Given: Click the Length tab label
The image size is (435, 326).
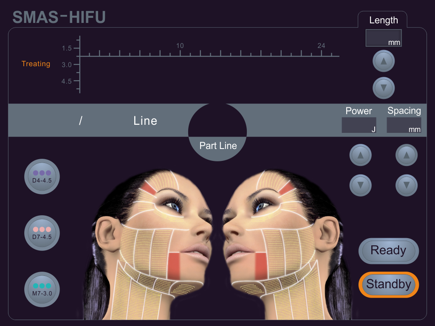Looking at the screenshot, I should click(384, 20).
